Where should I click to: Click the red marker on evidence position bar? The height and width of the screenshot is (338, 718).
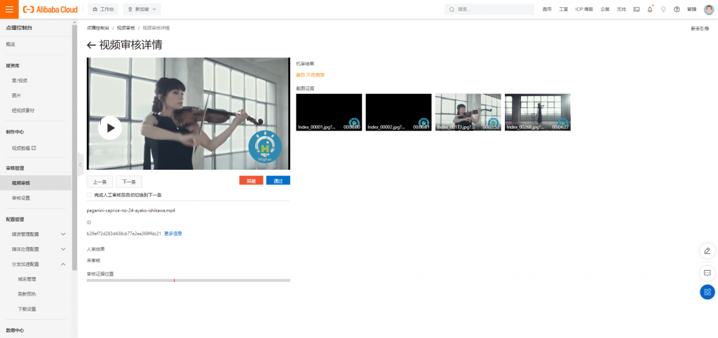pos(174,280)
